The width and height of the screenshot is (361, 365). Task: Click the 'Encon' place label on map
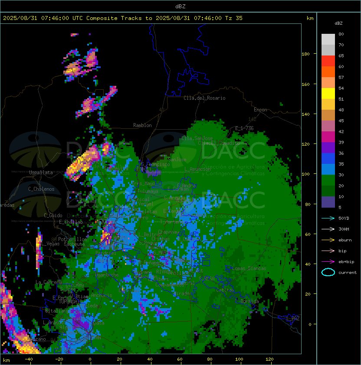pos(260,110)
